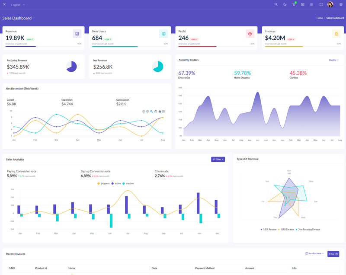Screen dimensions: 346x275
Task: Go to Home breadcrumb link
Action: (x=320, y=18)
